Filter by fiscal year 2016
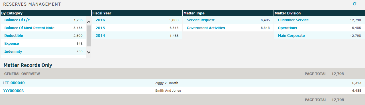Image resolution: width=365 pixels, height=105 pixels. point(100,20)
